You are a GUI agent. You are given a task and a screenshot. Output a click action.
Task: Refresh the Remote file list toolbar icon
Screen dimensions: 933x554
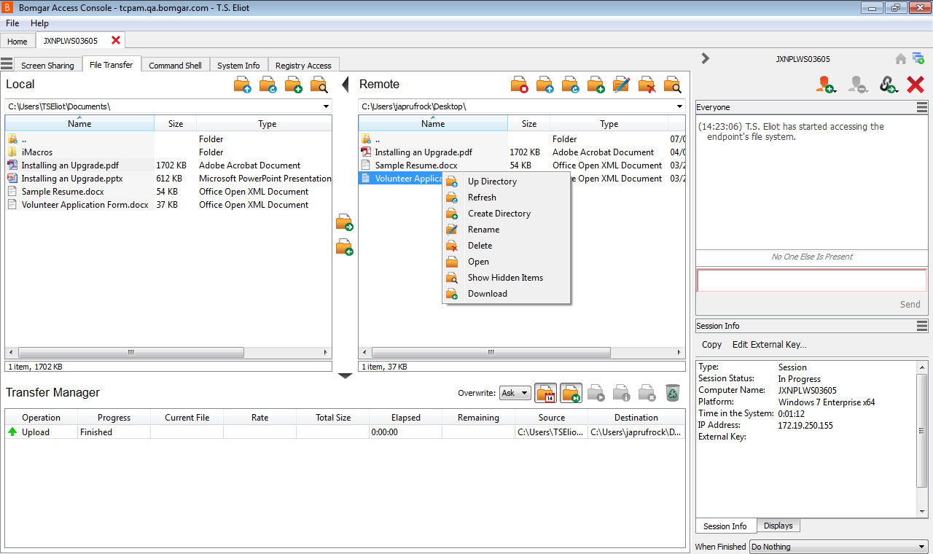tap(571, 85)
